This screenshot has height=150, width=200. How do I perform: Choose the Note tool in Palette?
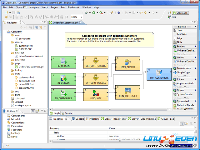180,42
